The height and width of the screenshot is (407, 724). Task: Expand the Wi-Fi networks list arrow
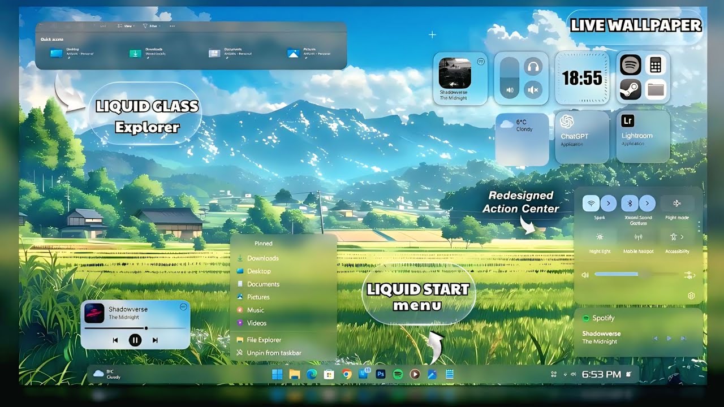pos(609,203)
